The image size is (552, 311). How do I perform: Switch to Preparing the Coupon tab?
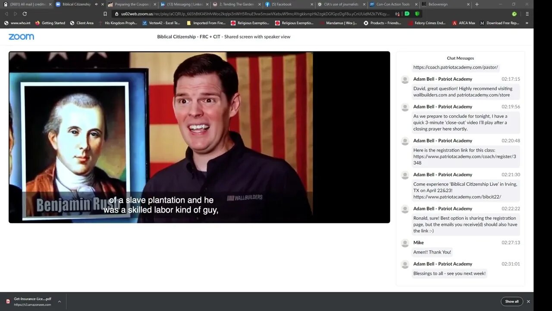coord(132,4)
